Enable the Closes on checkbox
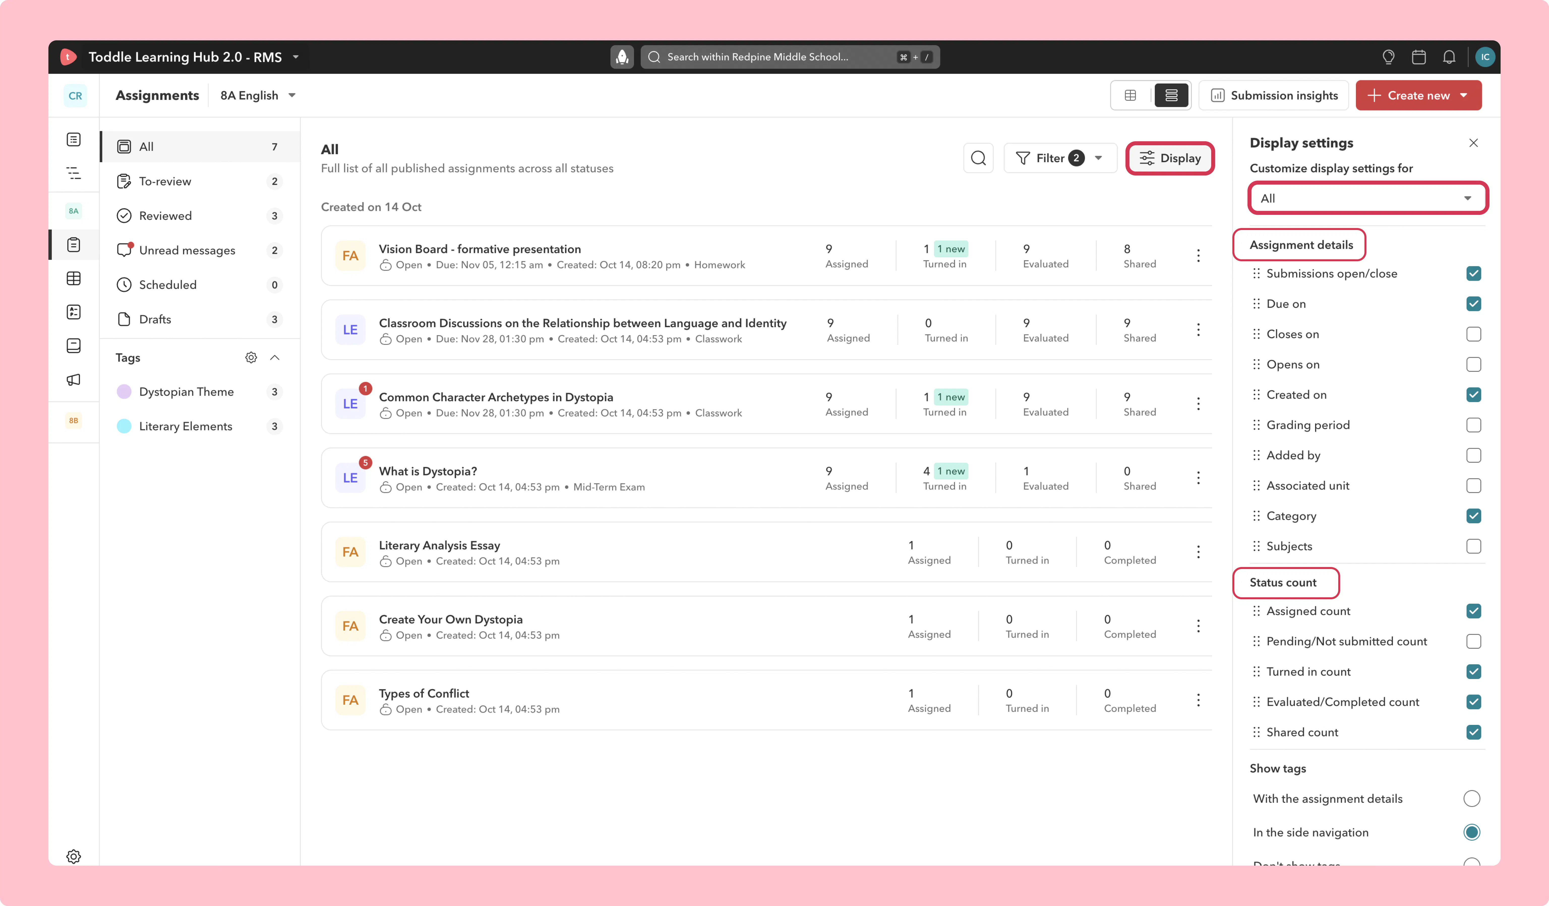Screen dimensions: 1549x906 [x=1473, y=334]
